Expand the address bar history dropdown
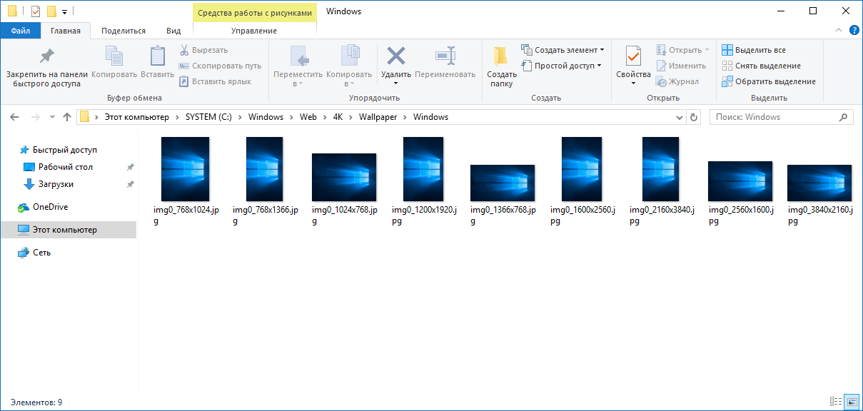This screenshot has height=411, width=863. [x=680, y=117]
